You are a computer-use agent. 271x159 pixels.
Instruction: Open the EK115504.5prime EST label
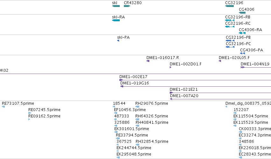tap(251, 116)
